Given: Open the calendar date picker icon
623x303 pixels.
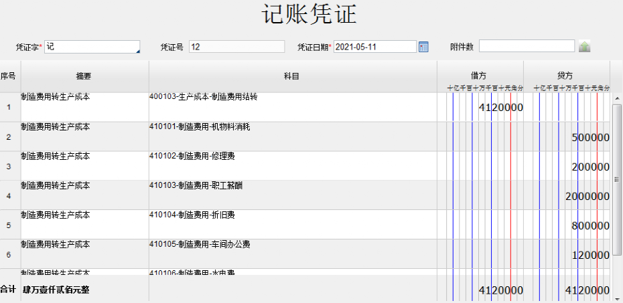Looking at the screenshot, I should [x=423, y=47].
